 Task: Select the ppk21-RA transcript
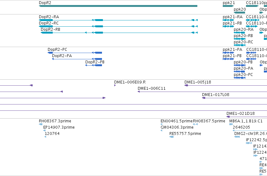tap(228, 20)
